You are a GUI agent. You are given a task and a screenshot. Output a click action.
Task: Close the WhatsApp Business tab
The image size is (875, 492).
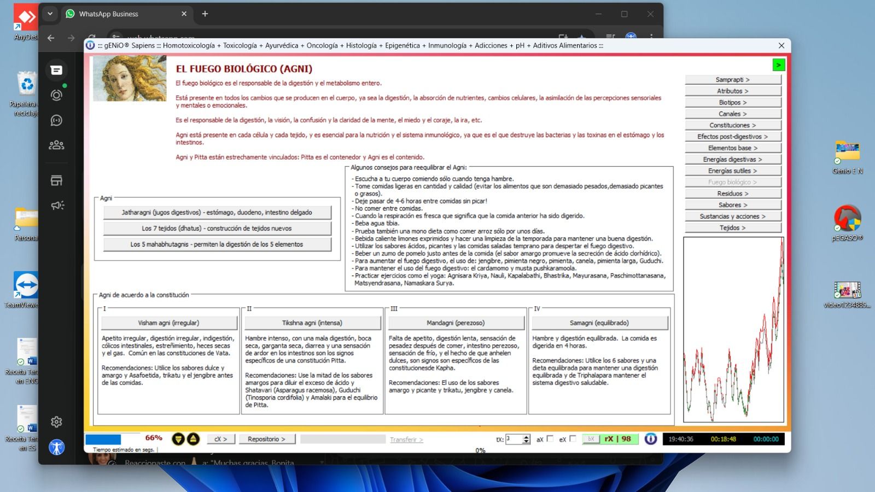tap(184, 14)
